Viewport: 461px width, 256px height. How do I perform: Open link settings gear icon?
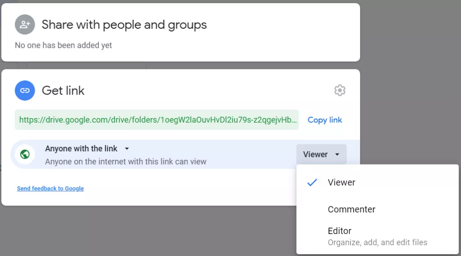click(339, 90)
